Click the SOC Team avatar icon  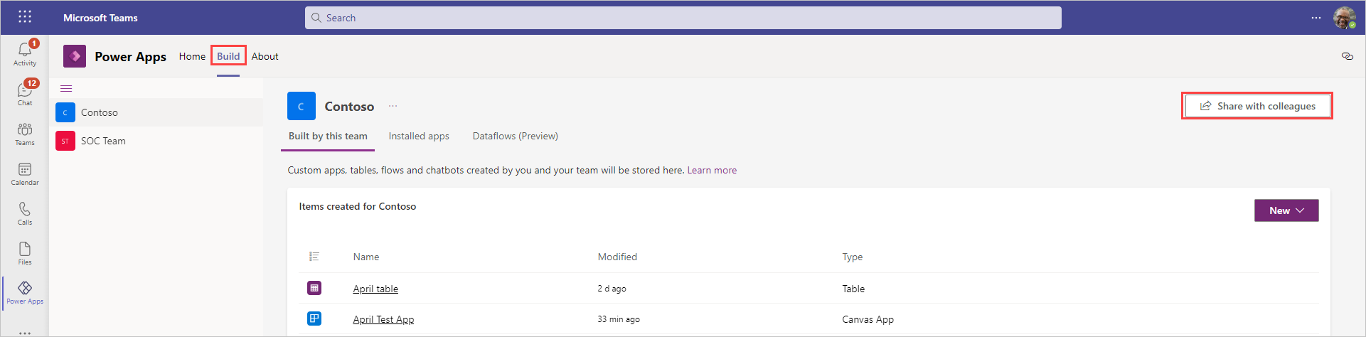click(65, 141)
